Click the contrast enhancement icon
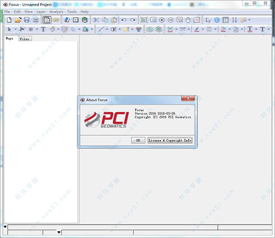Screen dimensions: 275x238 point(113,30)
